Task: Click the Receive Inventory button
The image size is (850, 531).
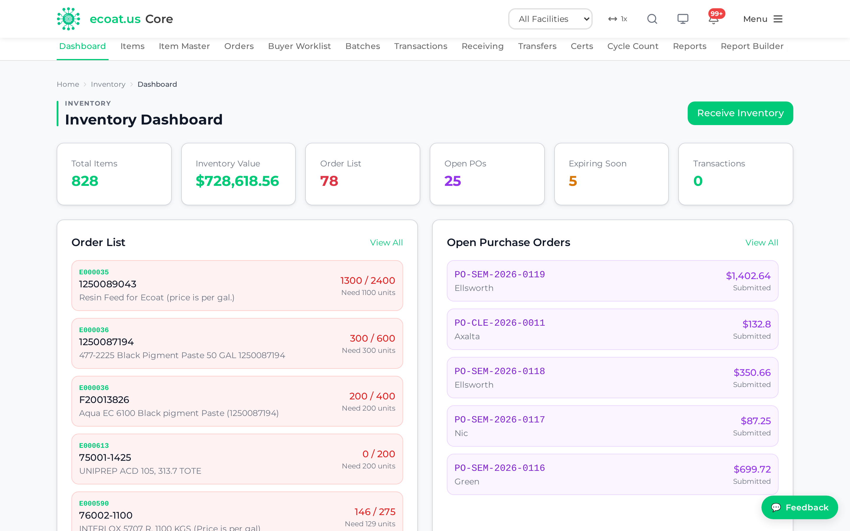Action: 740,113
